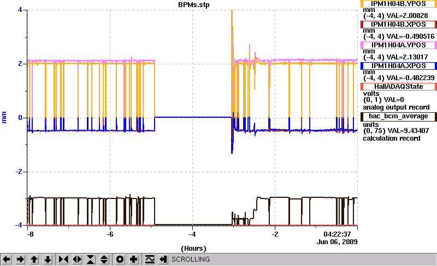Image resolution: width=437 pixels, height=266 pixels.
Task: Click the 04:22:37 timestamp on the time axis
Action: pyautogui.click(x=337, y=234)
